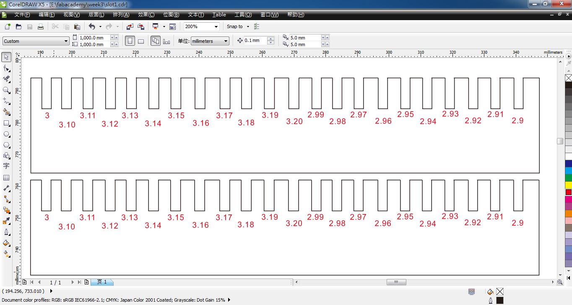Toggle apply layout to all pages
The width and height of the screenshot is (572, 305).
click(x=156, y=41)
